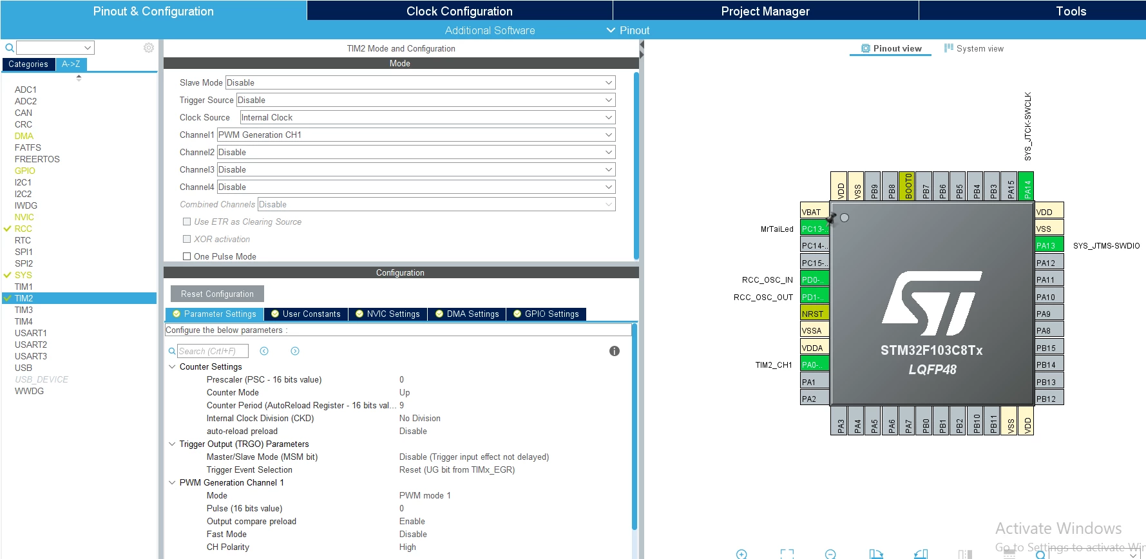
Task: Switch to the Clock Configuration tab
Action: pyautogui.click(x=459, y=11)
